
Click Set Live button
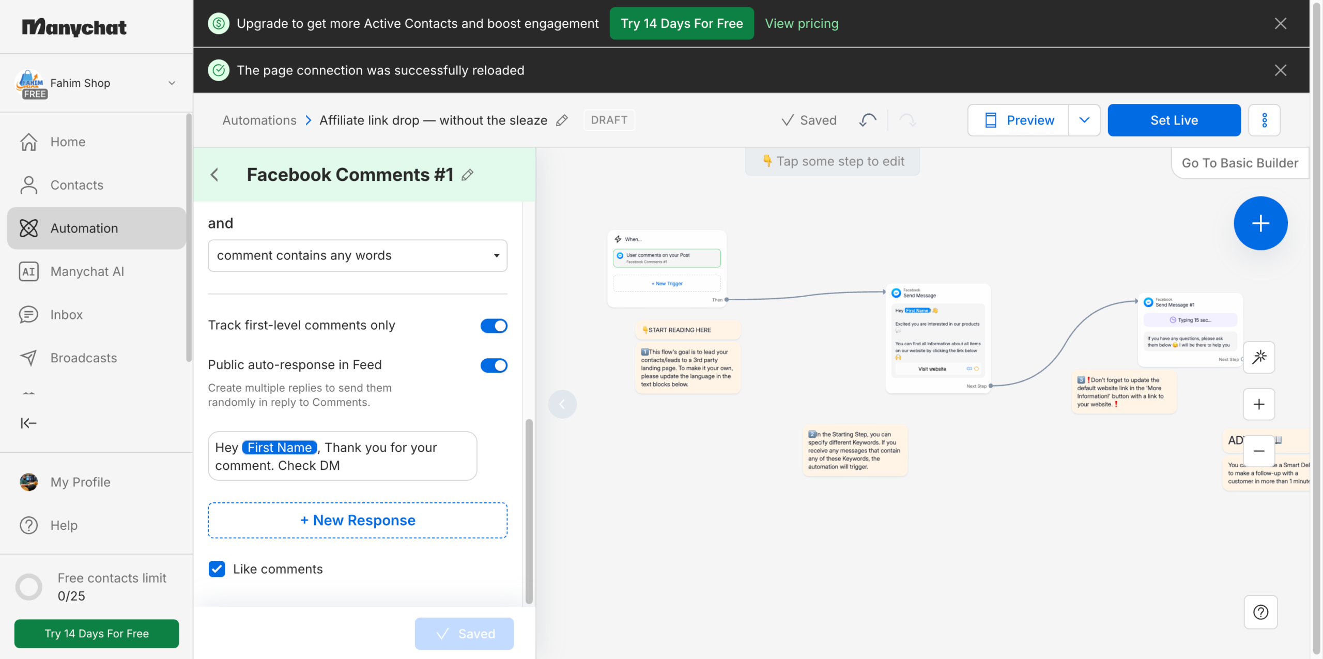(x=1174, y=120)
